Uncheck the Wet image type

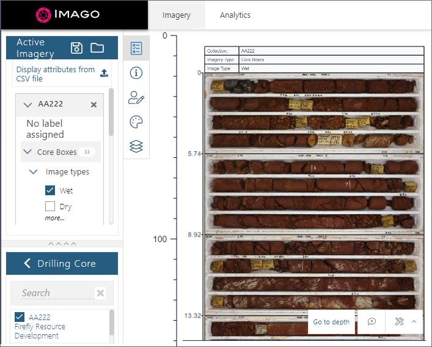click(50, 190)
